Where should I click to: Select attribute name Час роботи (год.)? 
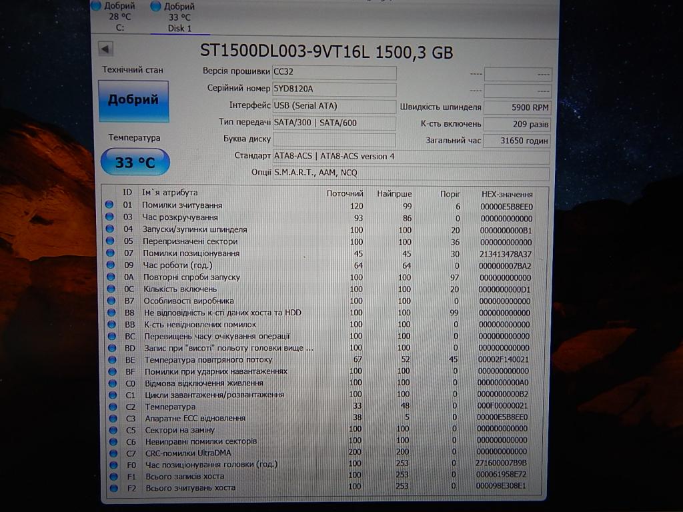coord(177,265)
